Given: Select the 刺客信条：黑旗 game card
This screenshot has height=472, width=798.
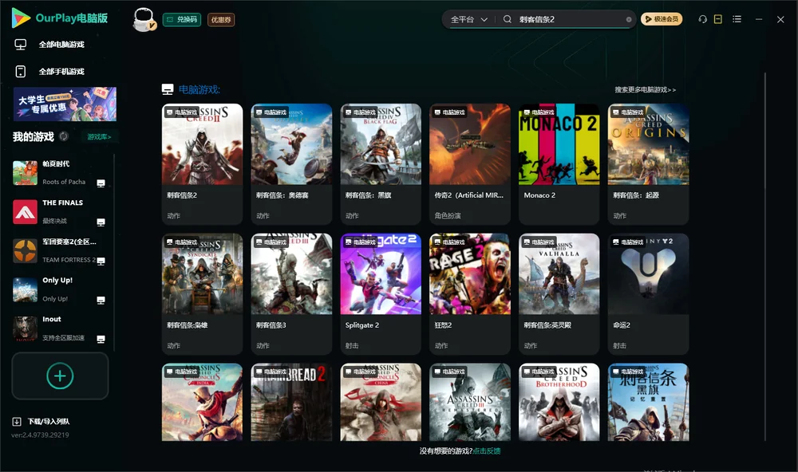Looking at the screenshot, I should [381, 163].
